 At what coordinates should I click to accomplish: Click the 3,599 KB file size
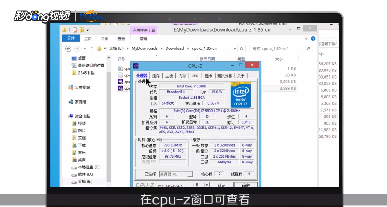click(288, 88)
